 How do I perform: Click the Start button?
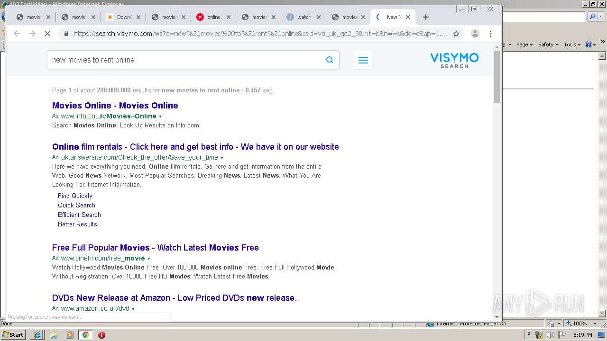pyautogui.click(x=13, y=335)
